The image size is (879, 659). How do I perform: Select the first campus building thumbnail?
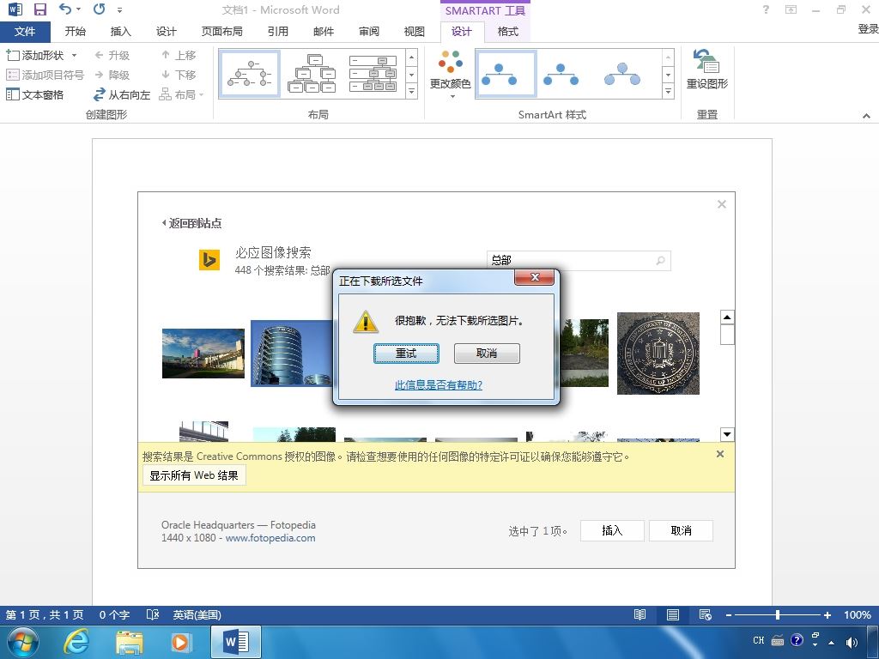(x=203, y=353)
